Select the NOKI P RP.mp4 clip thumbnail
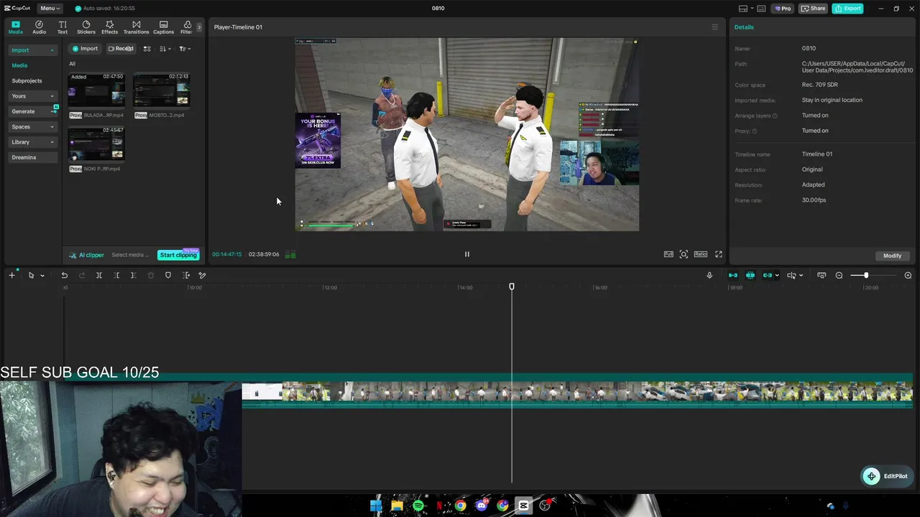This screenshot has height=517, width=920. point(96,144)
